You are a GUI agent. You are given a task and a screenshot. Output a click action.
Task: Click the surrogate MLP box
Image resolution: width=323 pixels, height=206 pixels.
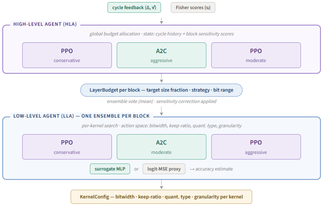pos(110,169)
